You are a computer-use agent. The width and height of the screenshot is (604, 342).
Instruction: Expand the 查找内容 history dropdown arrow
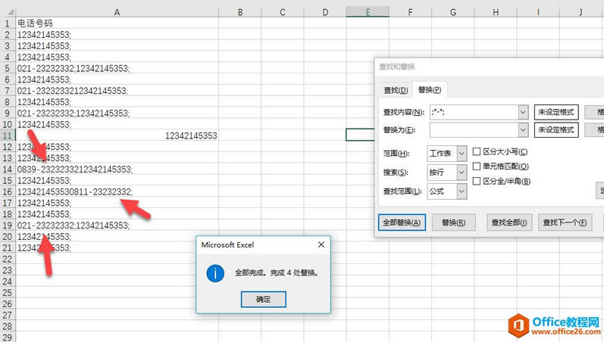523,112
